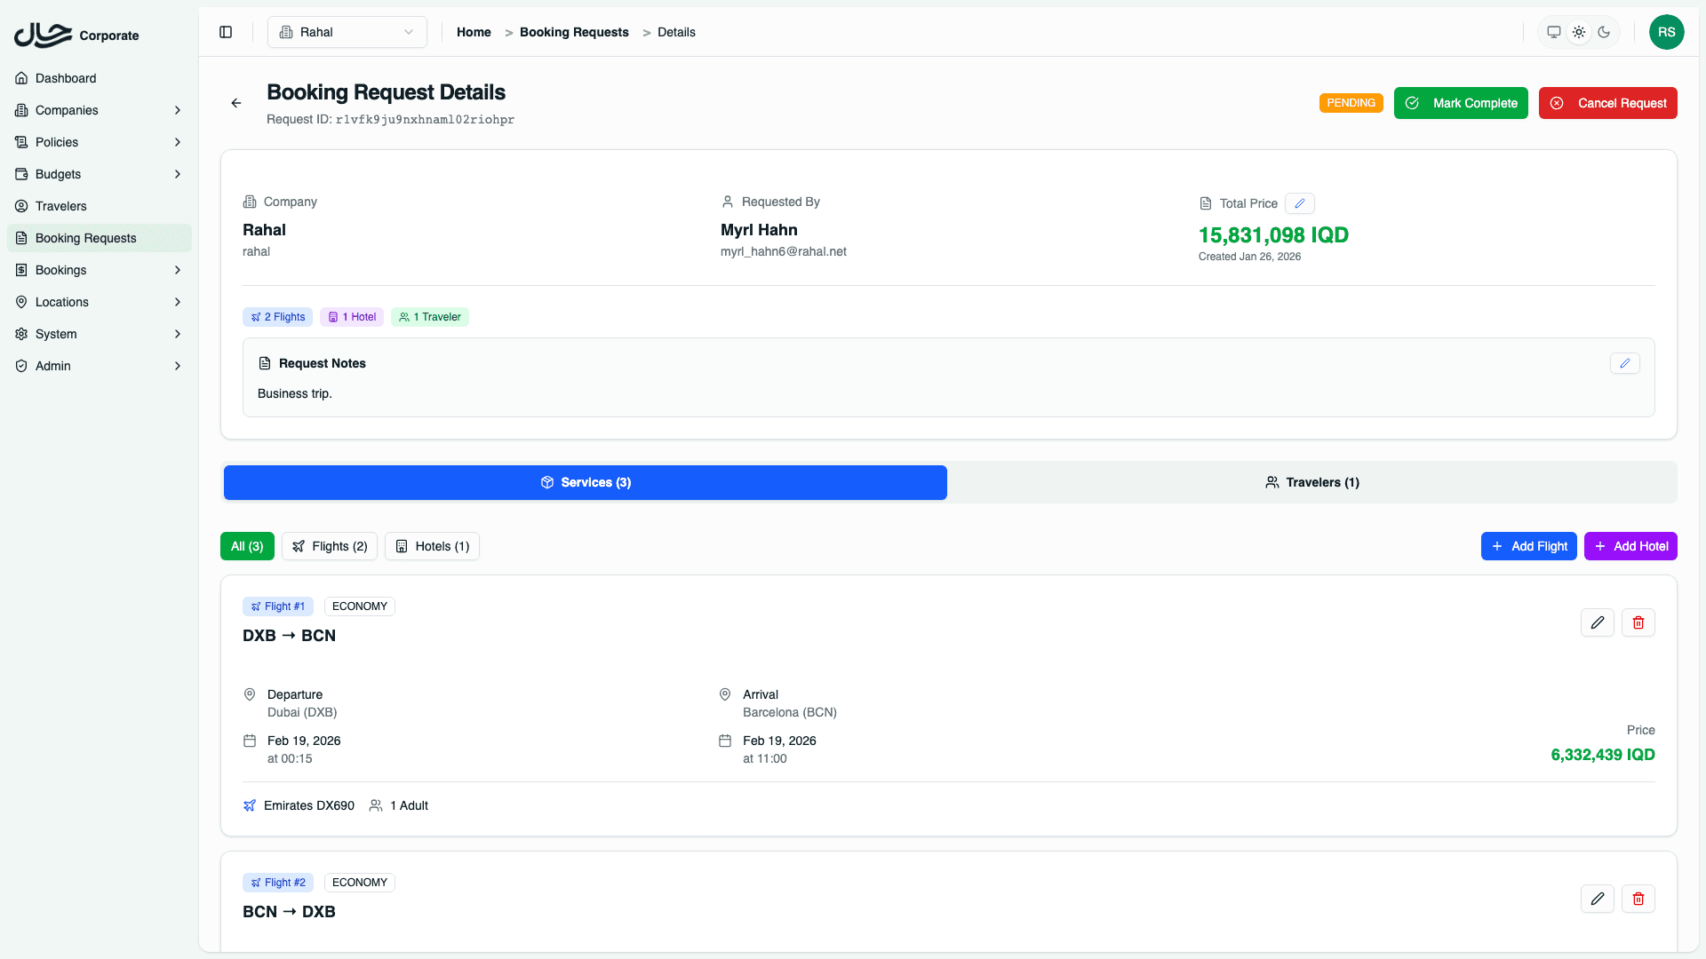
Task: Switch theme to system display mode
Action: 1553,32
